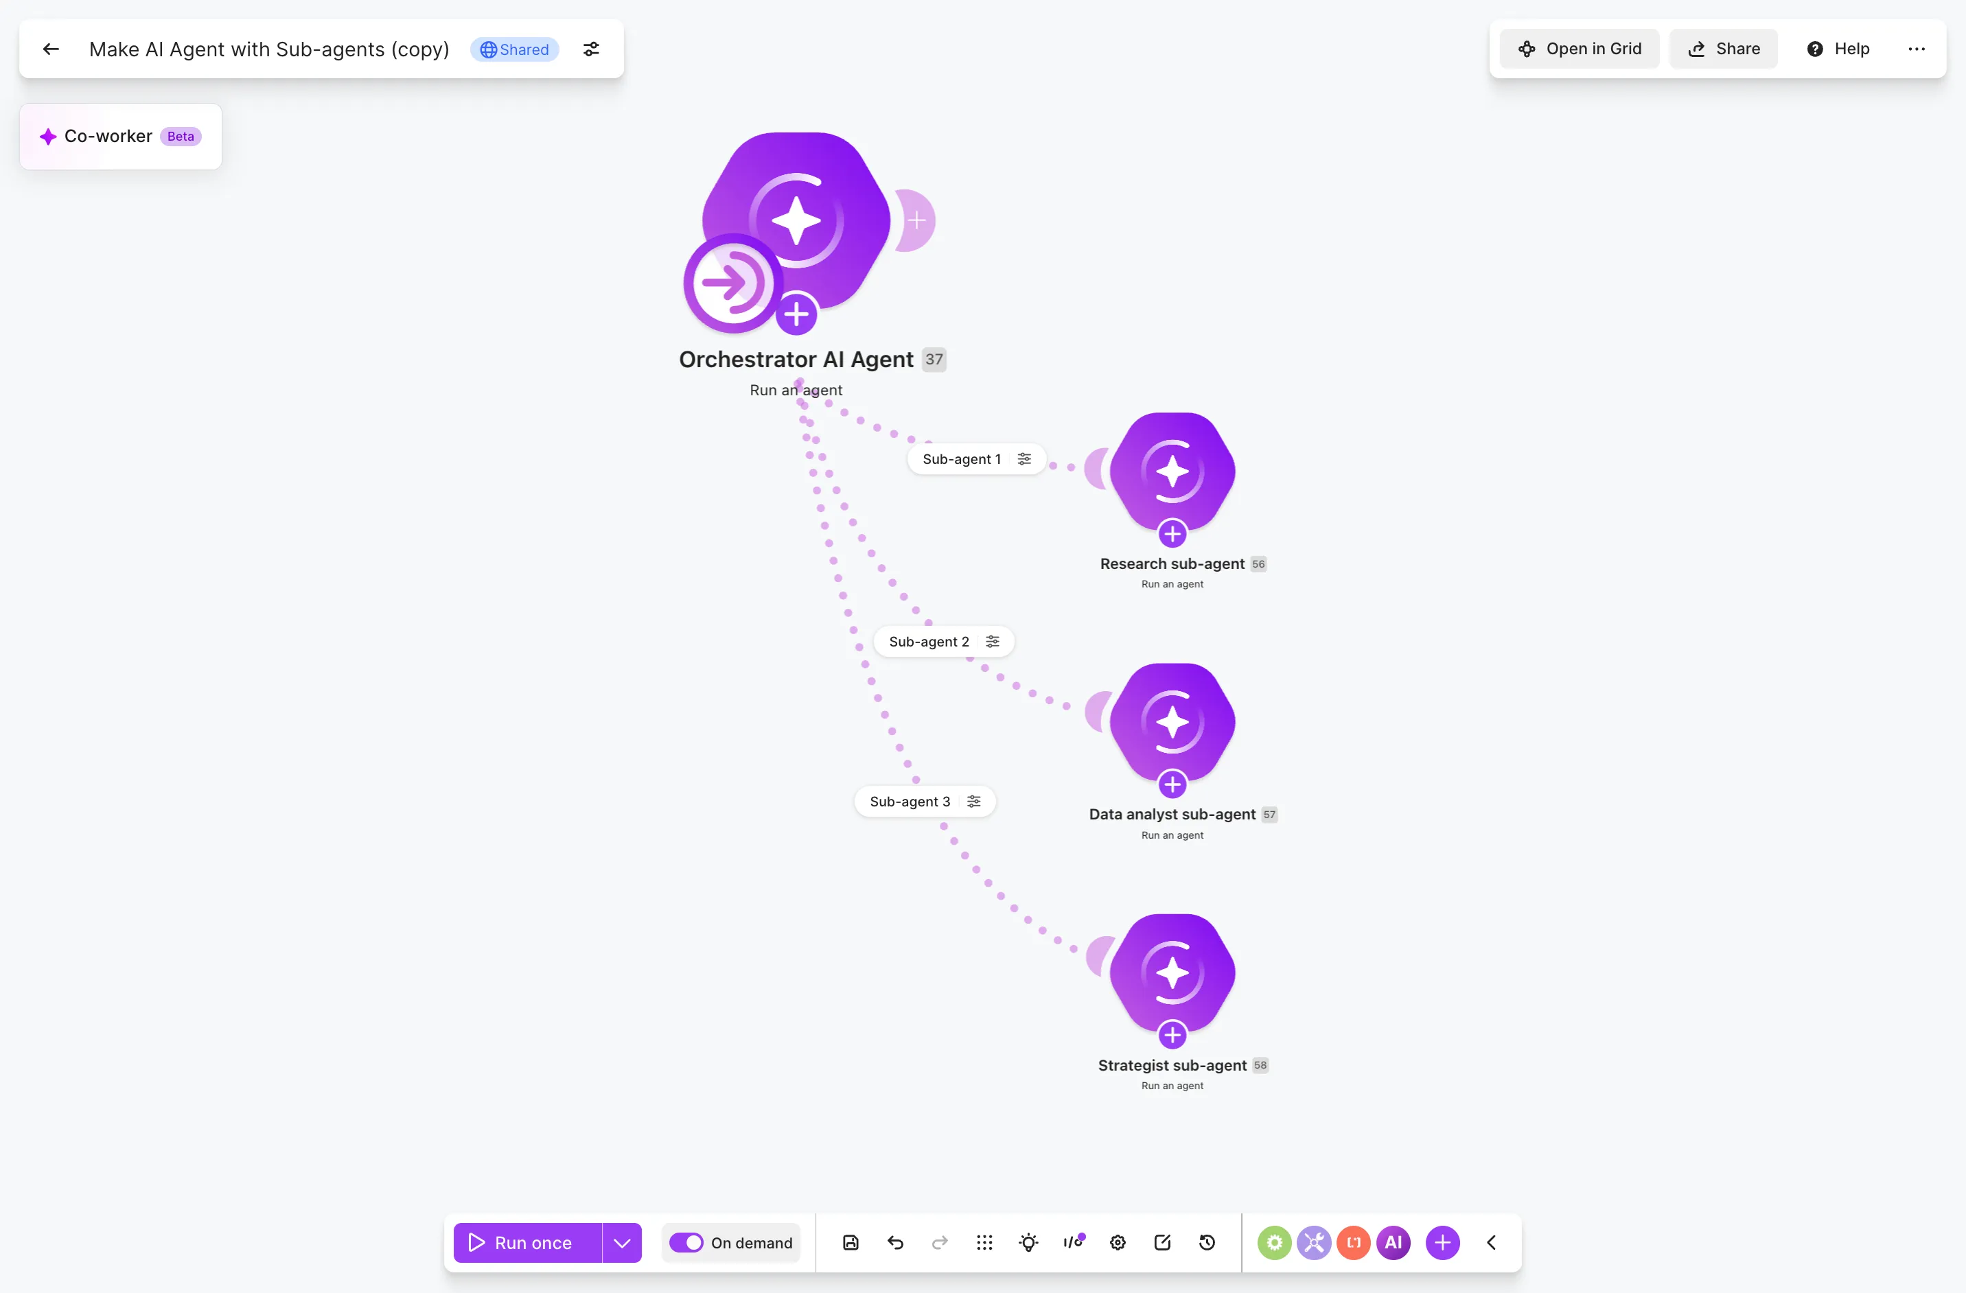
Task: Expand the Run once dropdown arrow
Action: coord(622,1243)
